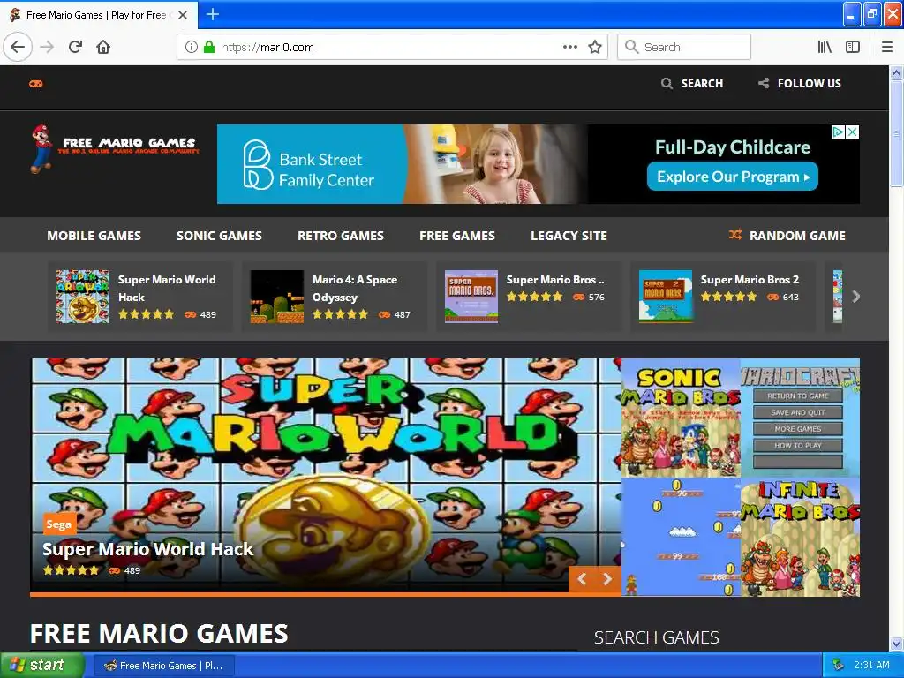The width and height of the screenshot is (904, 678).
Task: Click the Super Mario Bros .. carousel thumbnail
Action: point(471,297)
